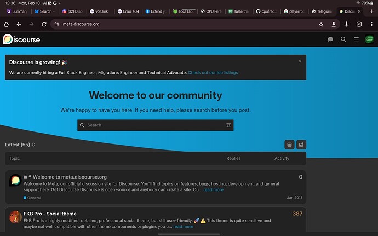Switch to the CPU Perf browser tab
The height and width of the screenshot is (236, 378).
pyautogui.click(x=211, y=11)
